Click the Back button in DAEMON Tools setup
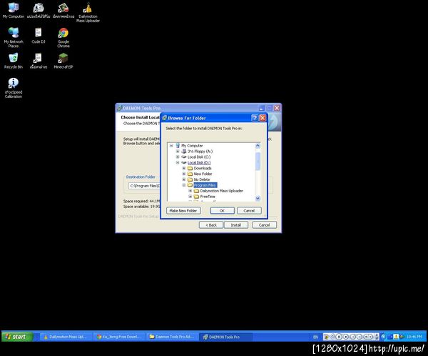 coord(211,225)
